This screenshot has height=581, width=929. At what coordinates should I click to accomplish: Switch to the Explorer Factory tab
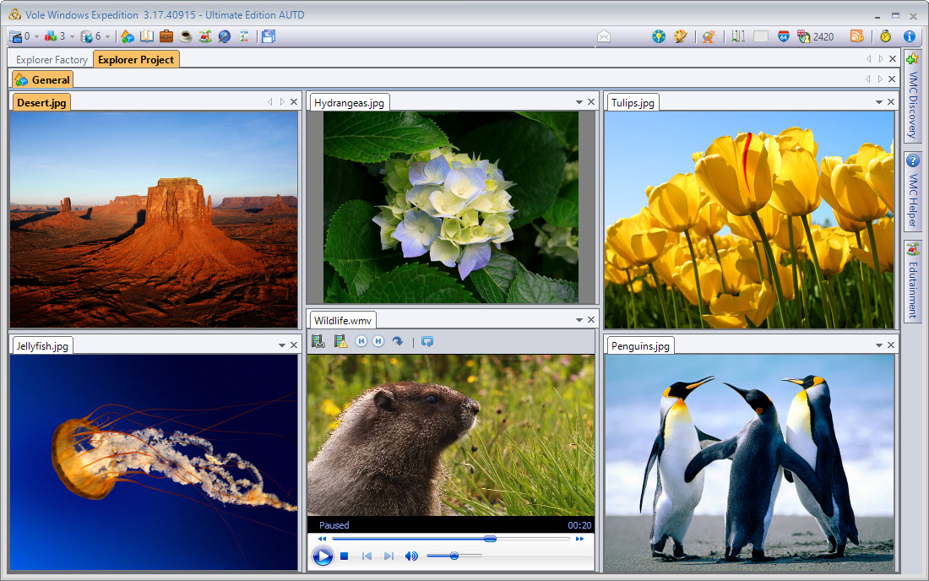pyautogui.click(x=52, y=60)
